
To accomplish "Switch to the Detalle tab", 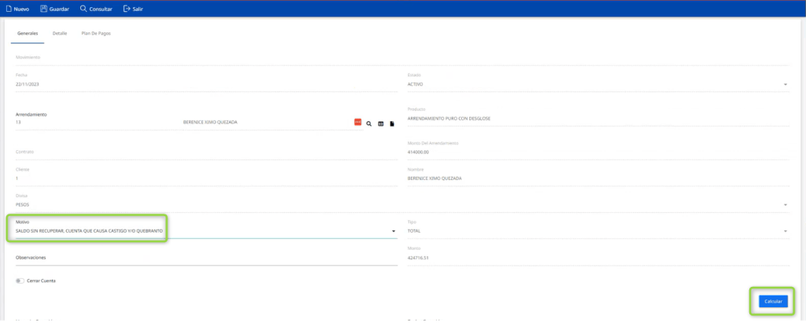I will coord(60,34).
